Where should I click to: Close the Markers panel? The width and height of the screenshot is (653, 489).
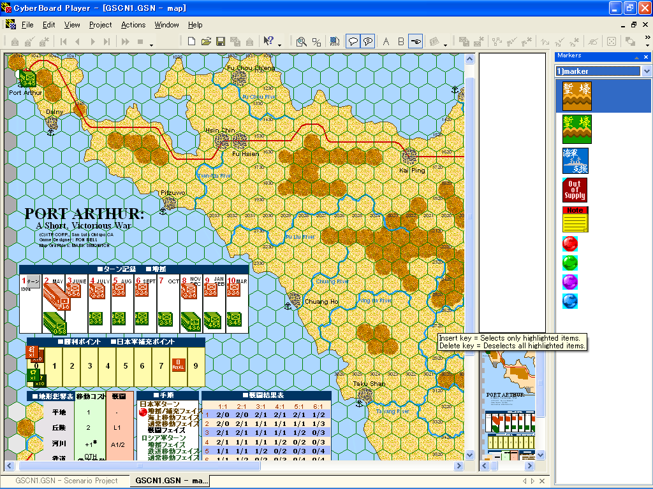click(646, 57)
